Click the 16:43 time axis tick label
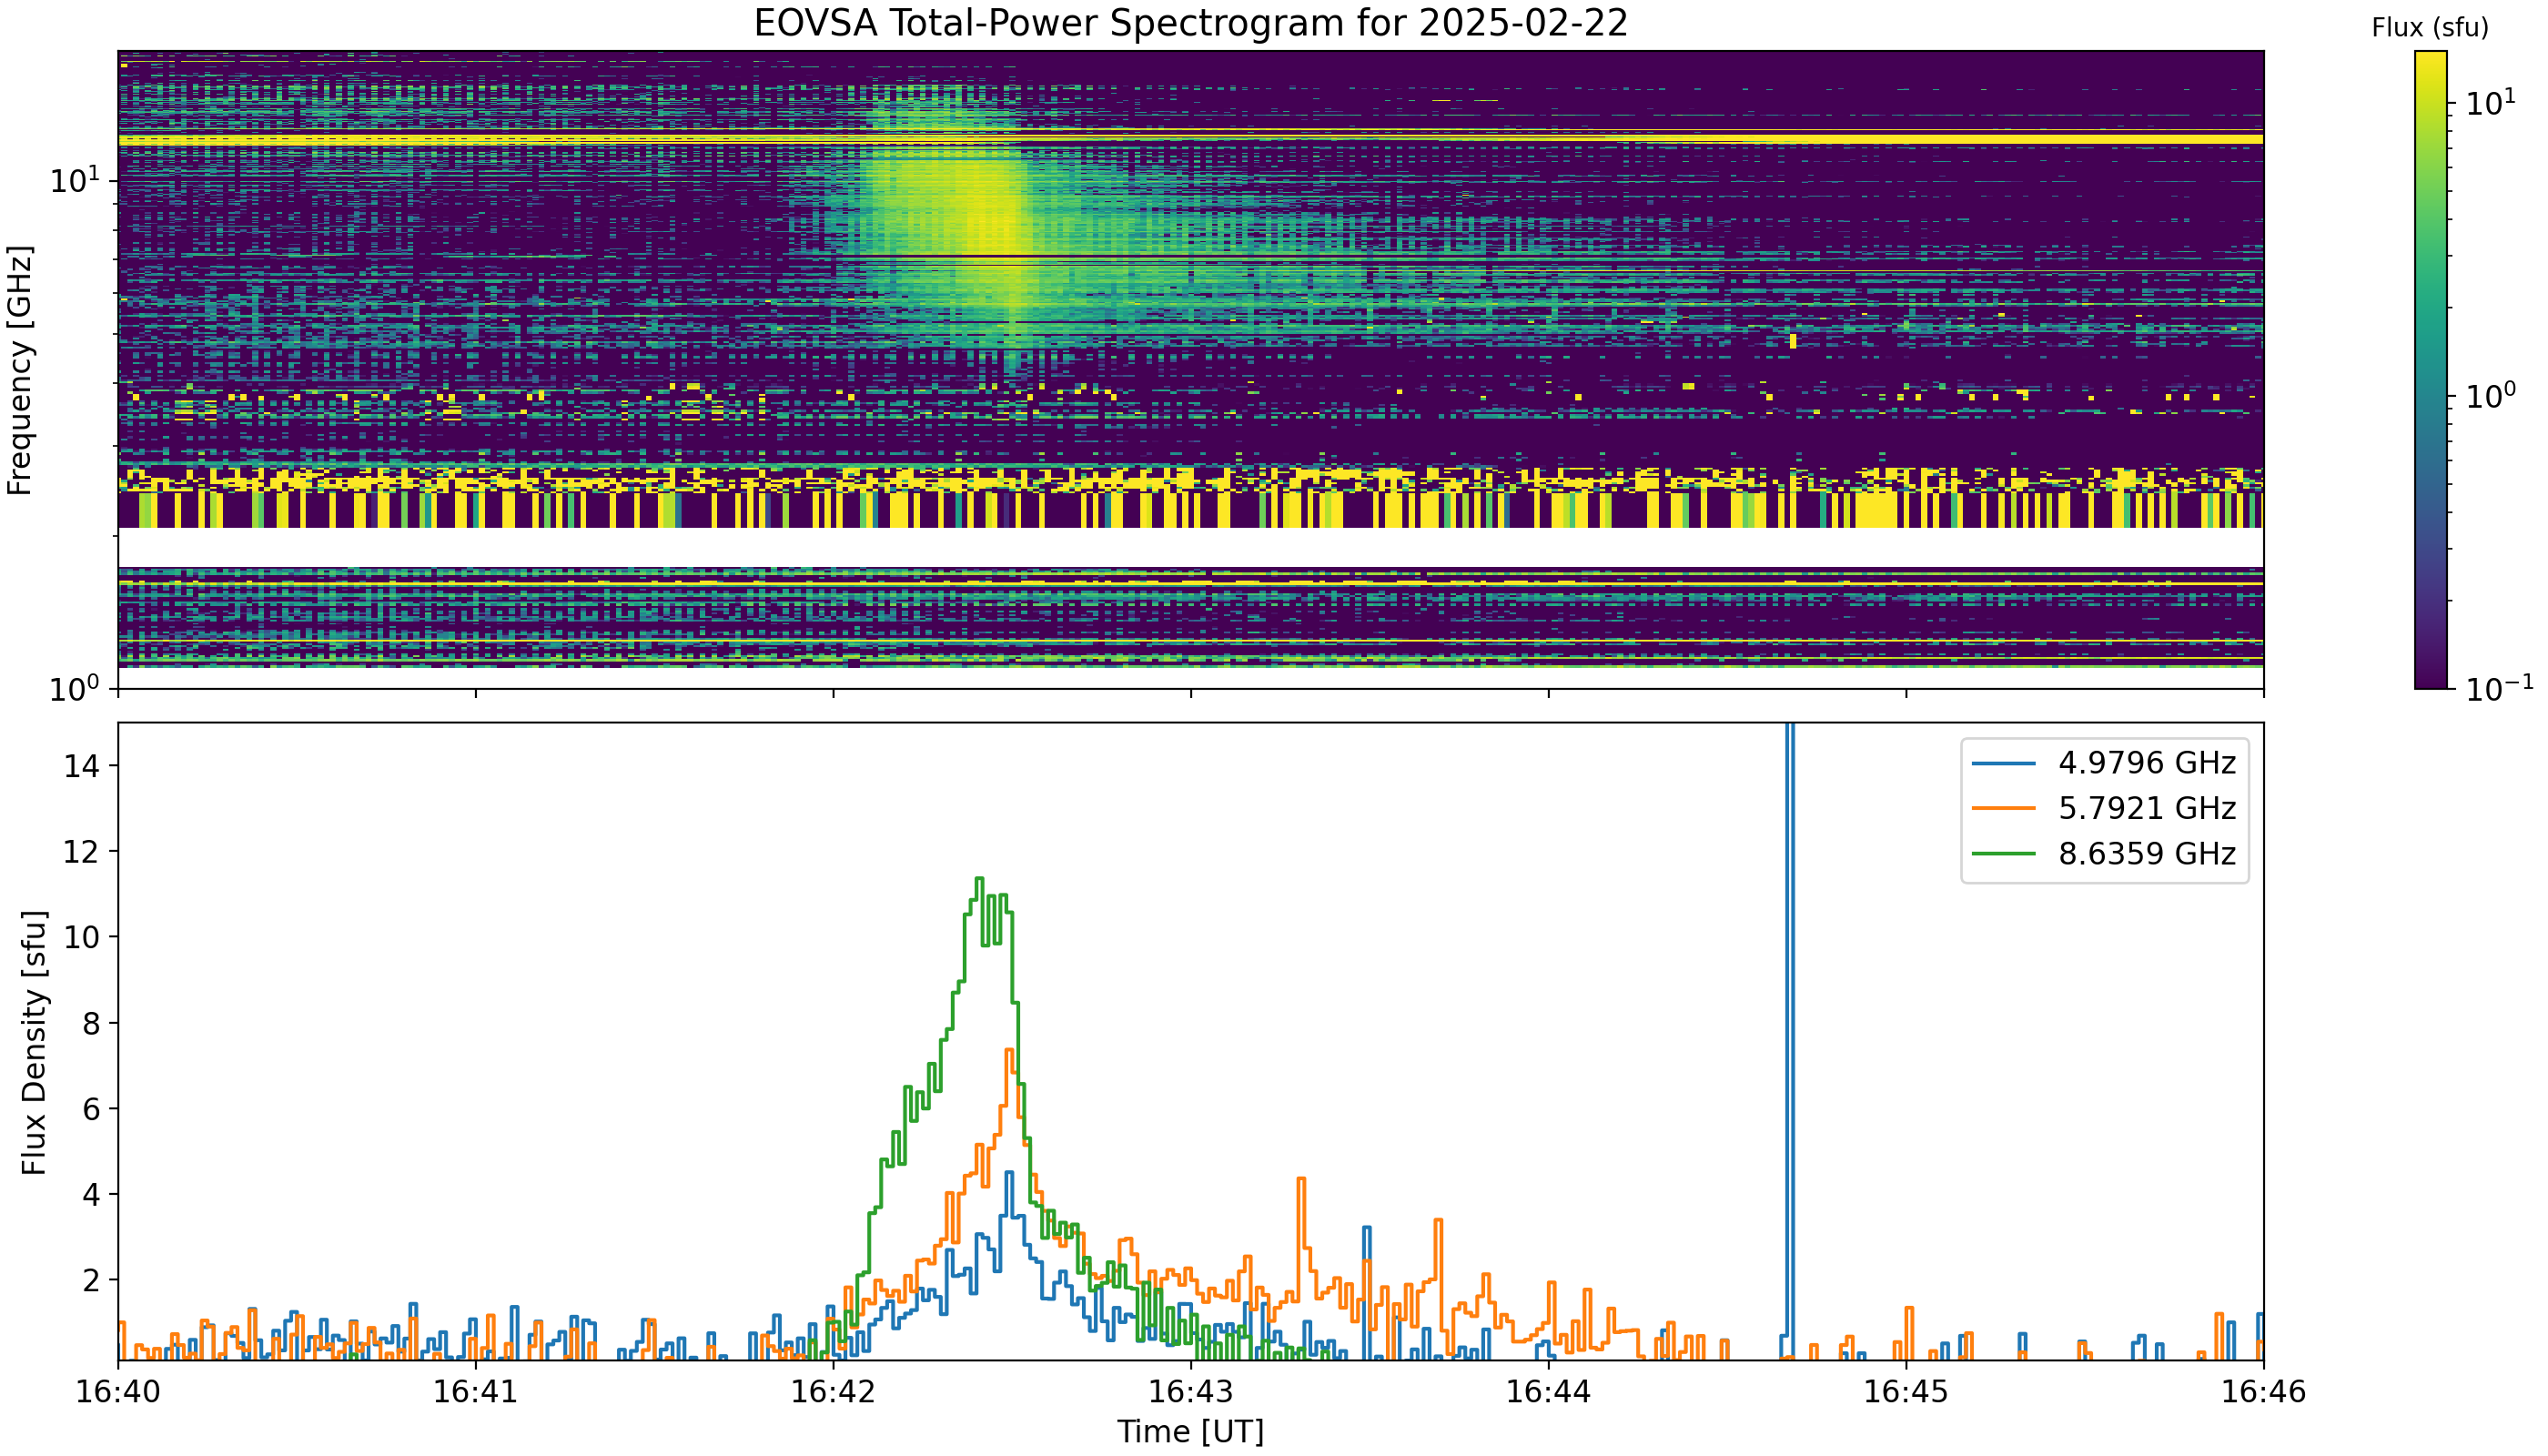 [1191, 1393]
